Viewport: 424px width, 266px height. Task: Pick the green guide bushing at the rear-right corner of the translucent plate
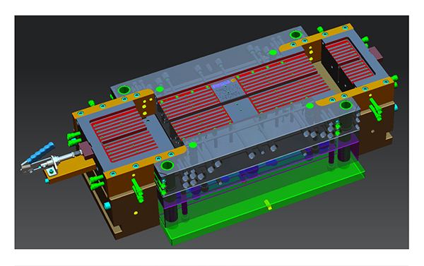(x=295, y=35)
